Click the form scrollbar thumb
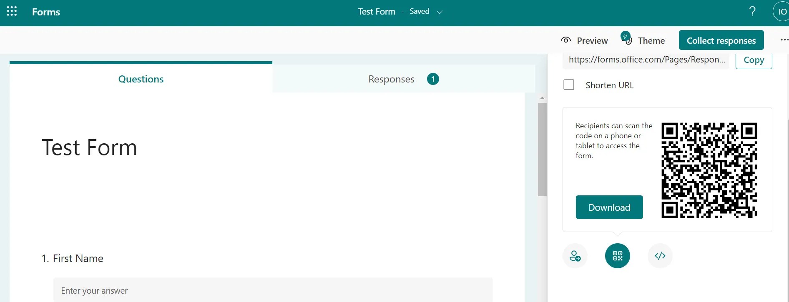This screenshot has height=302, width=789. pyautogui.click(x=542, y=149)
